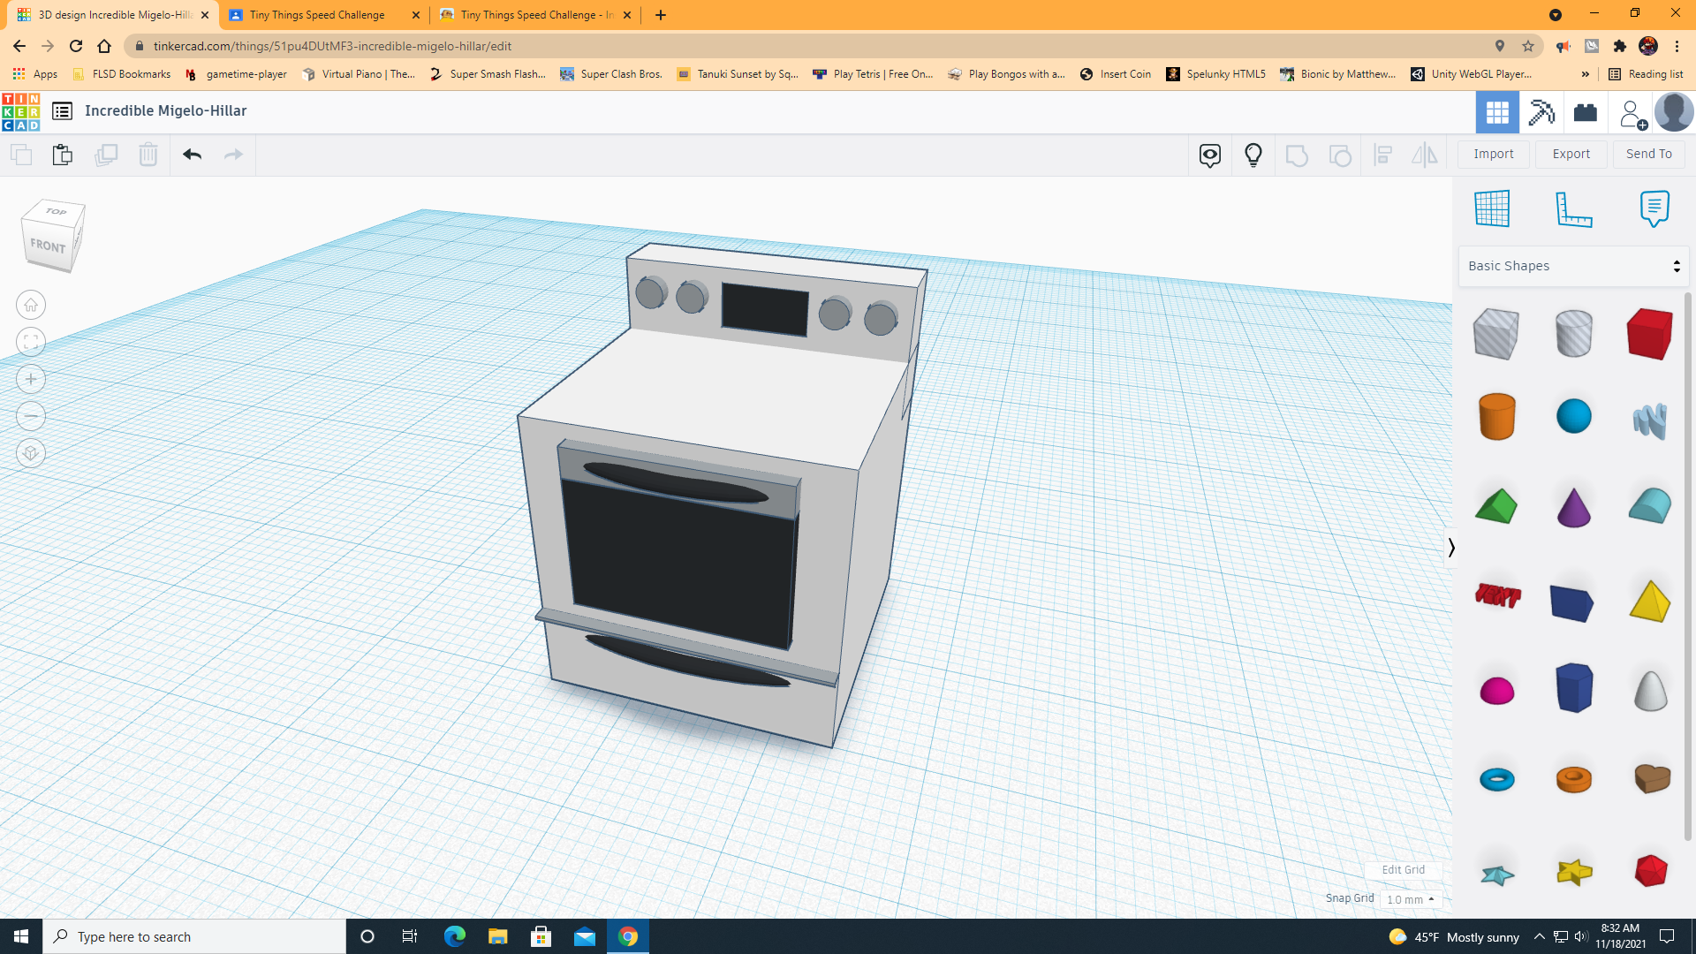The width and height of the screenshot is (1696, 954).
Task: Open the Notes tool
Action: click(1654, 208)
